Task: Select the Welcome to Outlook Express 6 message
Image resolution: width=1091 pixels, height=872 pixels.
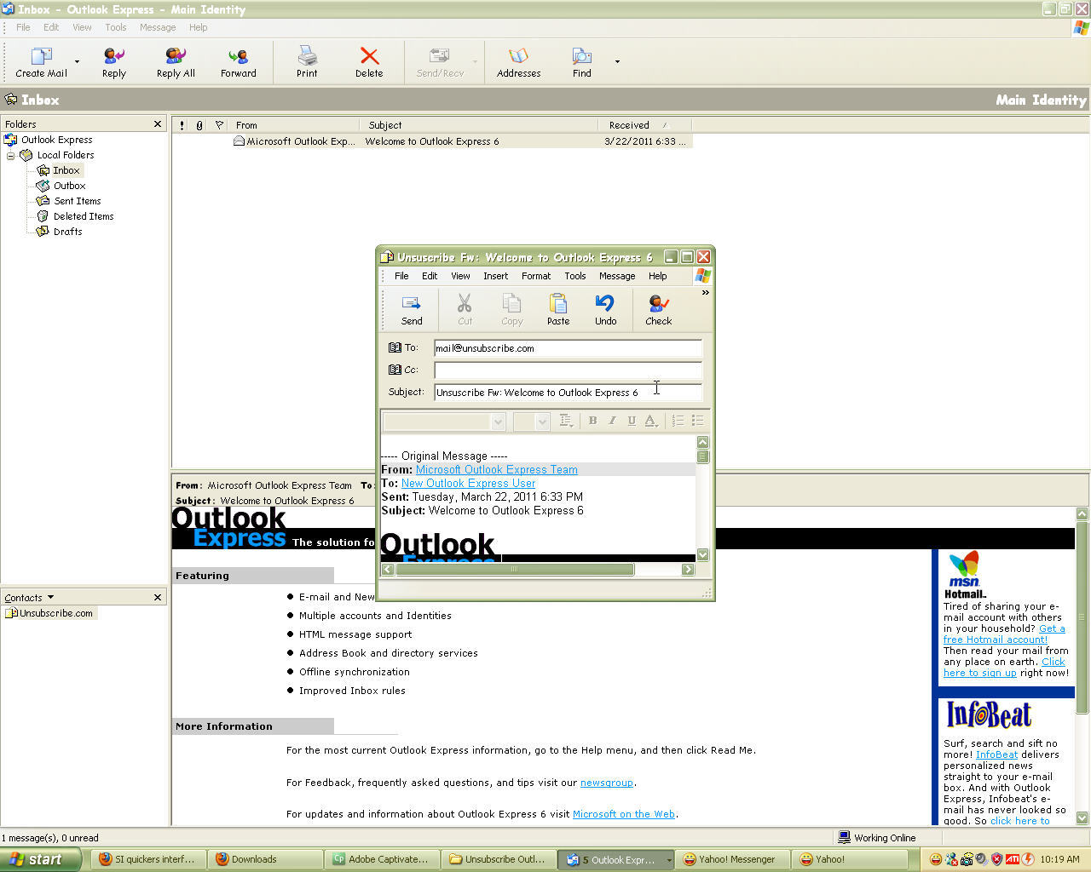Action: tap(432, 141)
